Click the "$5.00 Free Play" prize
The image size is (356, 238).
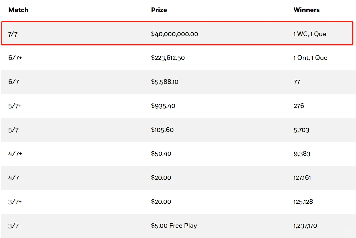[174, 226]
